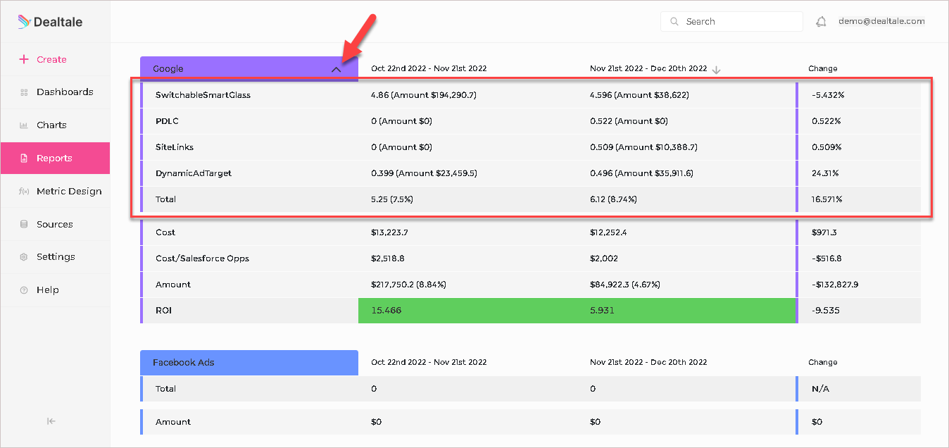949x448 pixels.
Task: Click change value -$132,827.9
Action: (835, 285)
